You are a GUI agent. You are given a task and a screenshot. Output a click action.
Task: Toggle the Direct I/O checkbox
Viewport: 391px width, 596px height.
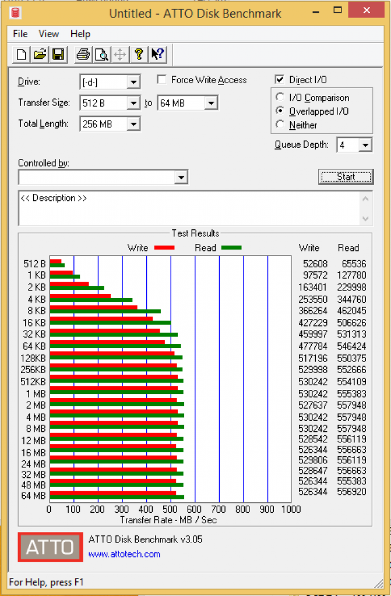280,79
